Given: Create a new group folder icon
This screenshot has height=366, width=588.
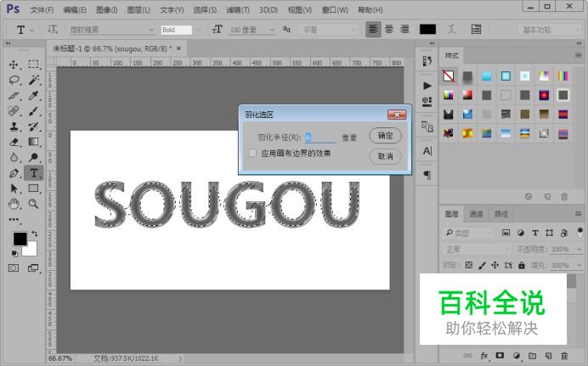Looking at the screenshot, I should (532, 356).
